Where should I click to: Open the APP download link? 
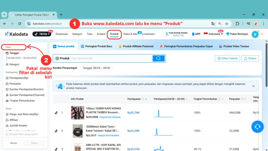196,34
